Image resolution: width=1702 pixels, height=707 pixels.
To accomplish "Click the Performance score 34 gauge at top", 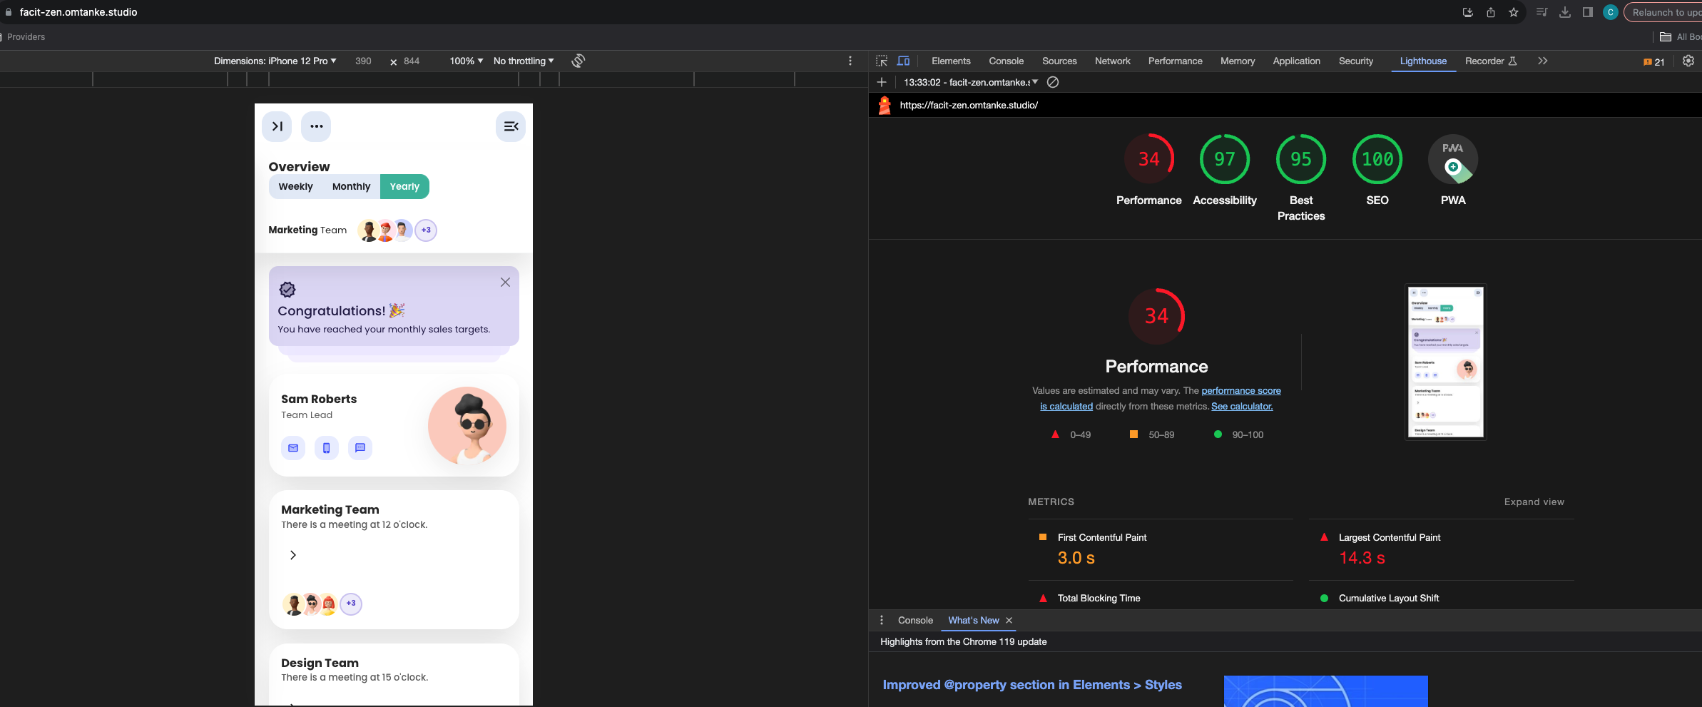I will pyautogui.click(x=1148, y=159).
